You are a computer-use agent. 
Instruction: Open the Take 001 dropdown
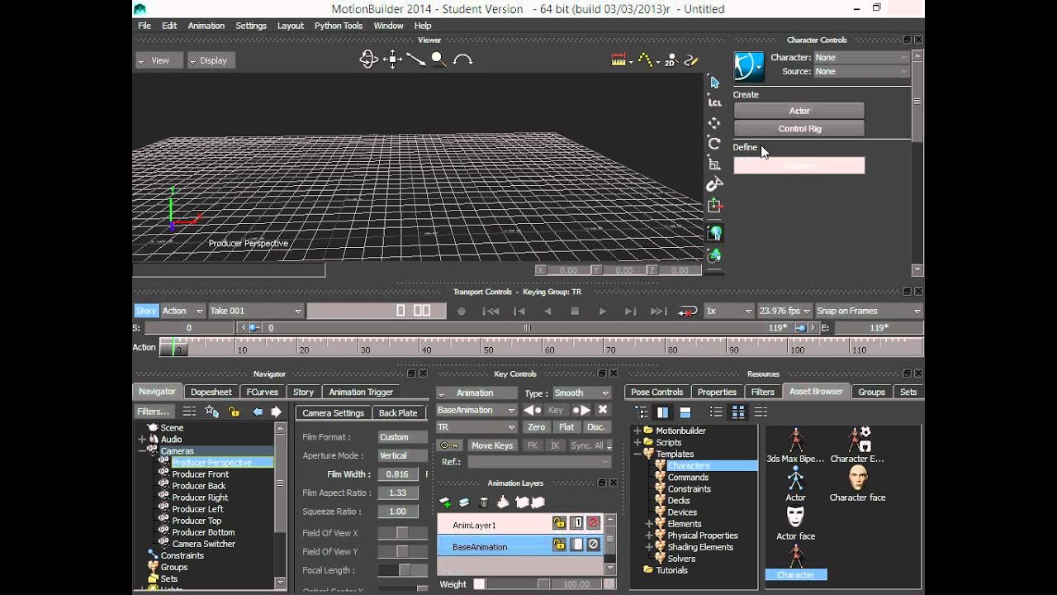pos(256,311)
